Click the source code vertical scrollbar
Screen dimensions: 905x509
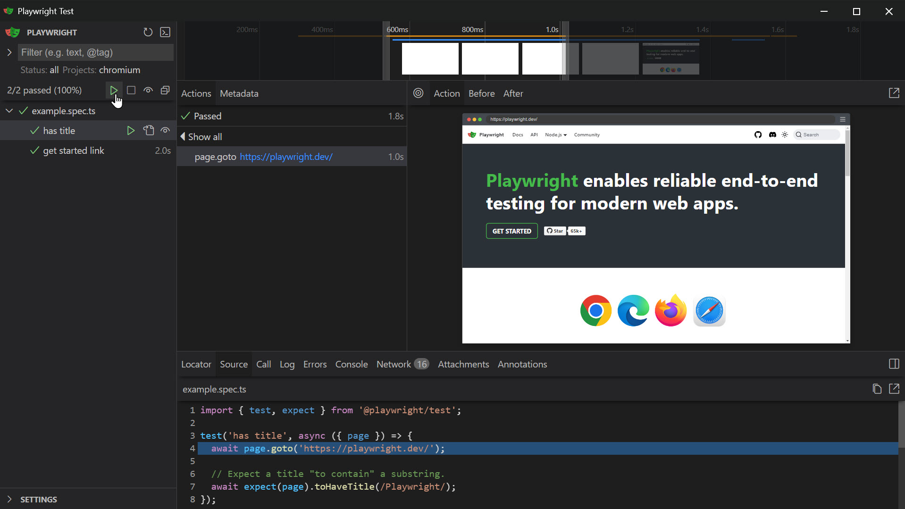[x=901, y=425]
